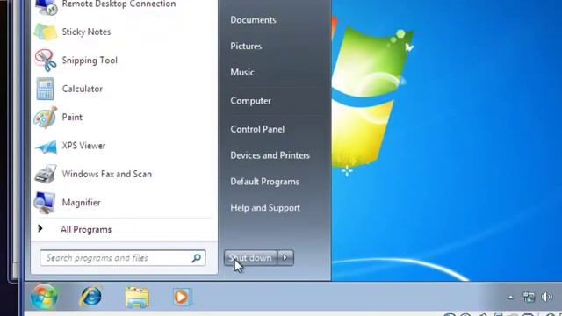This screenshot has width=562, height=316.
Task: Click the Windows Start orb
Action: coord(44,297)
